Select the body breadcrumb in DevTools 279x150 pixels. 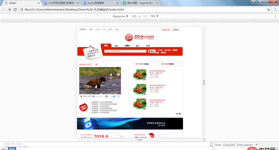[12, 149]
